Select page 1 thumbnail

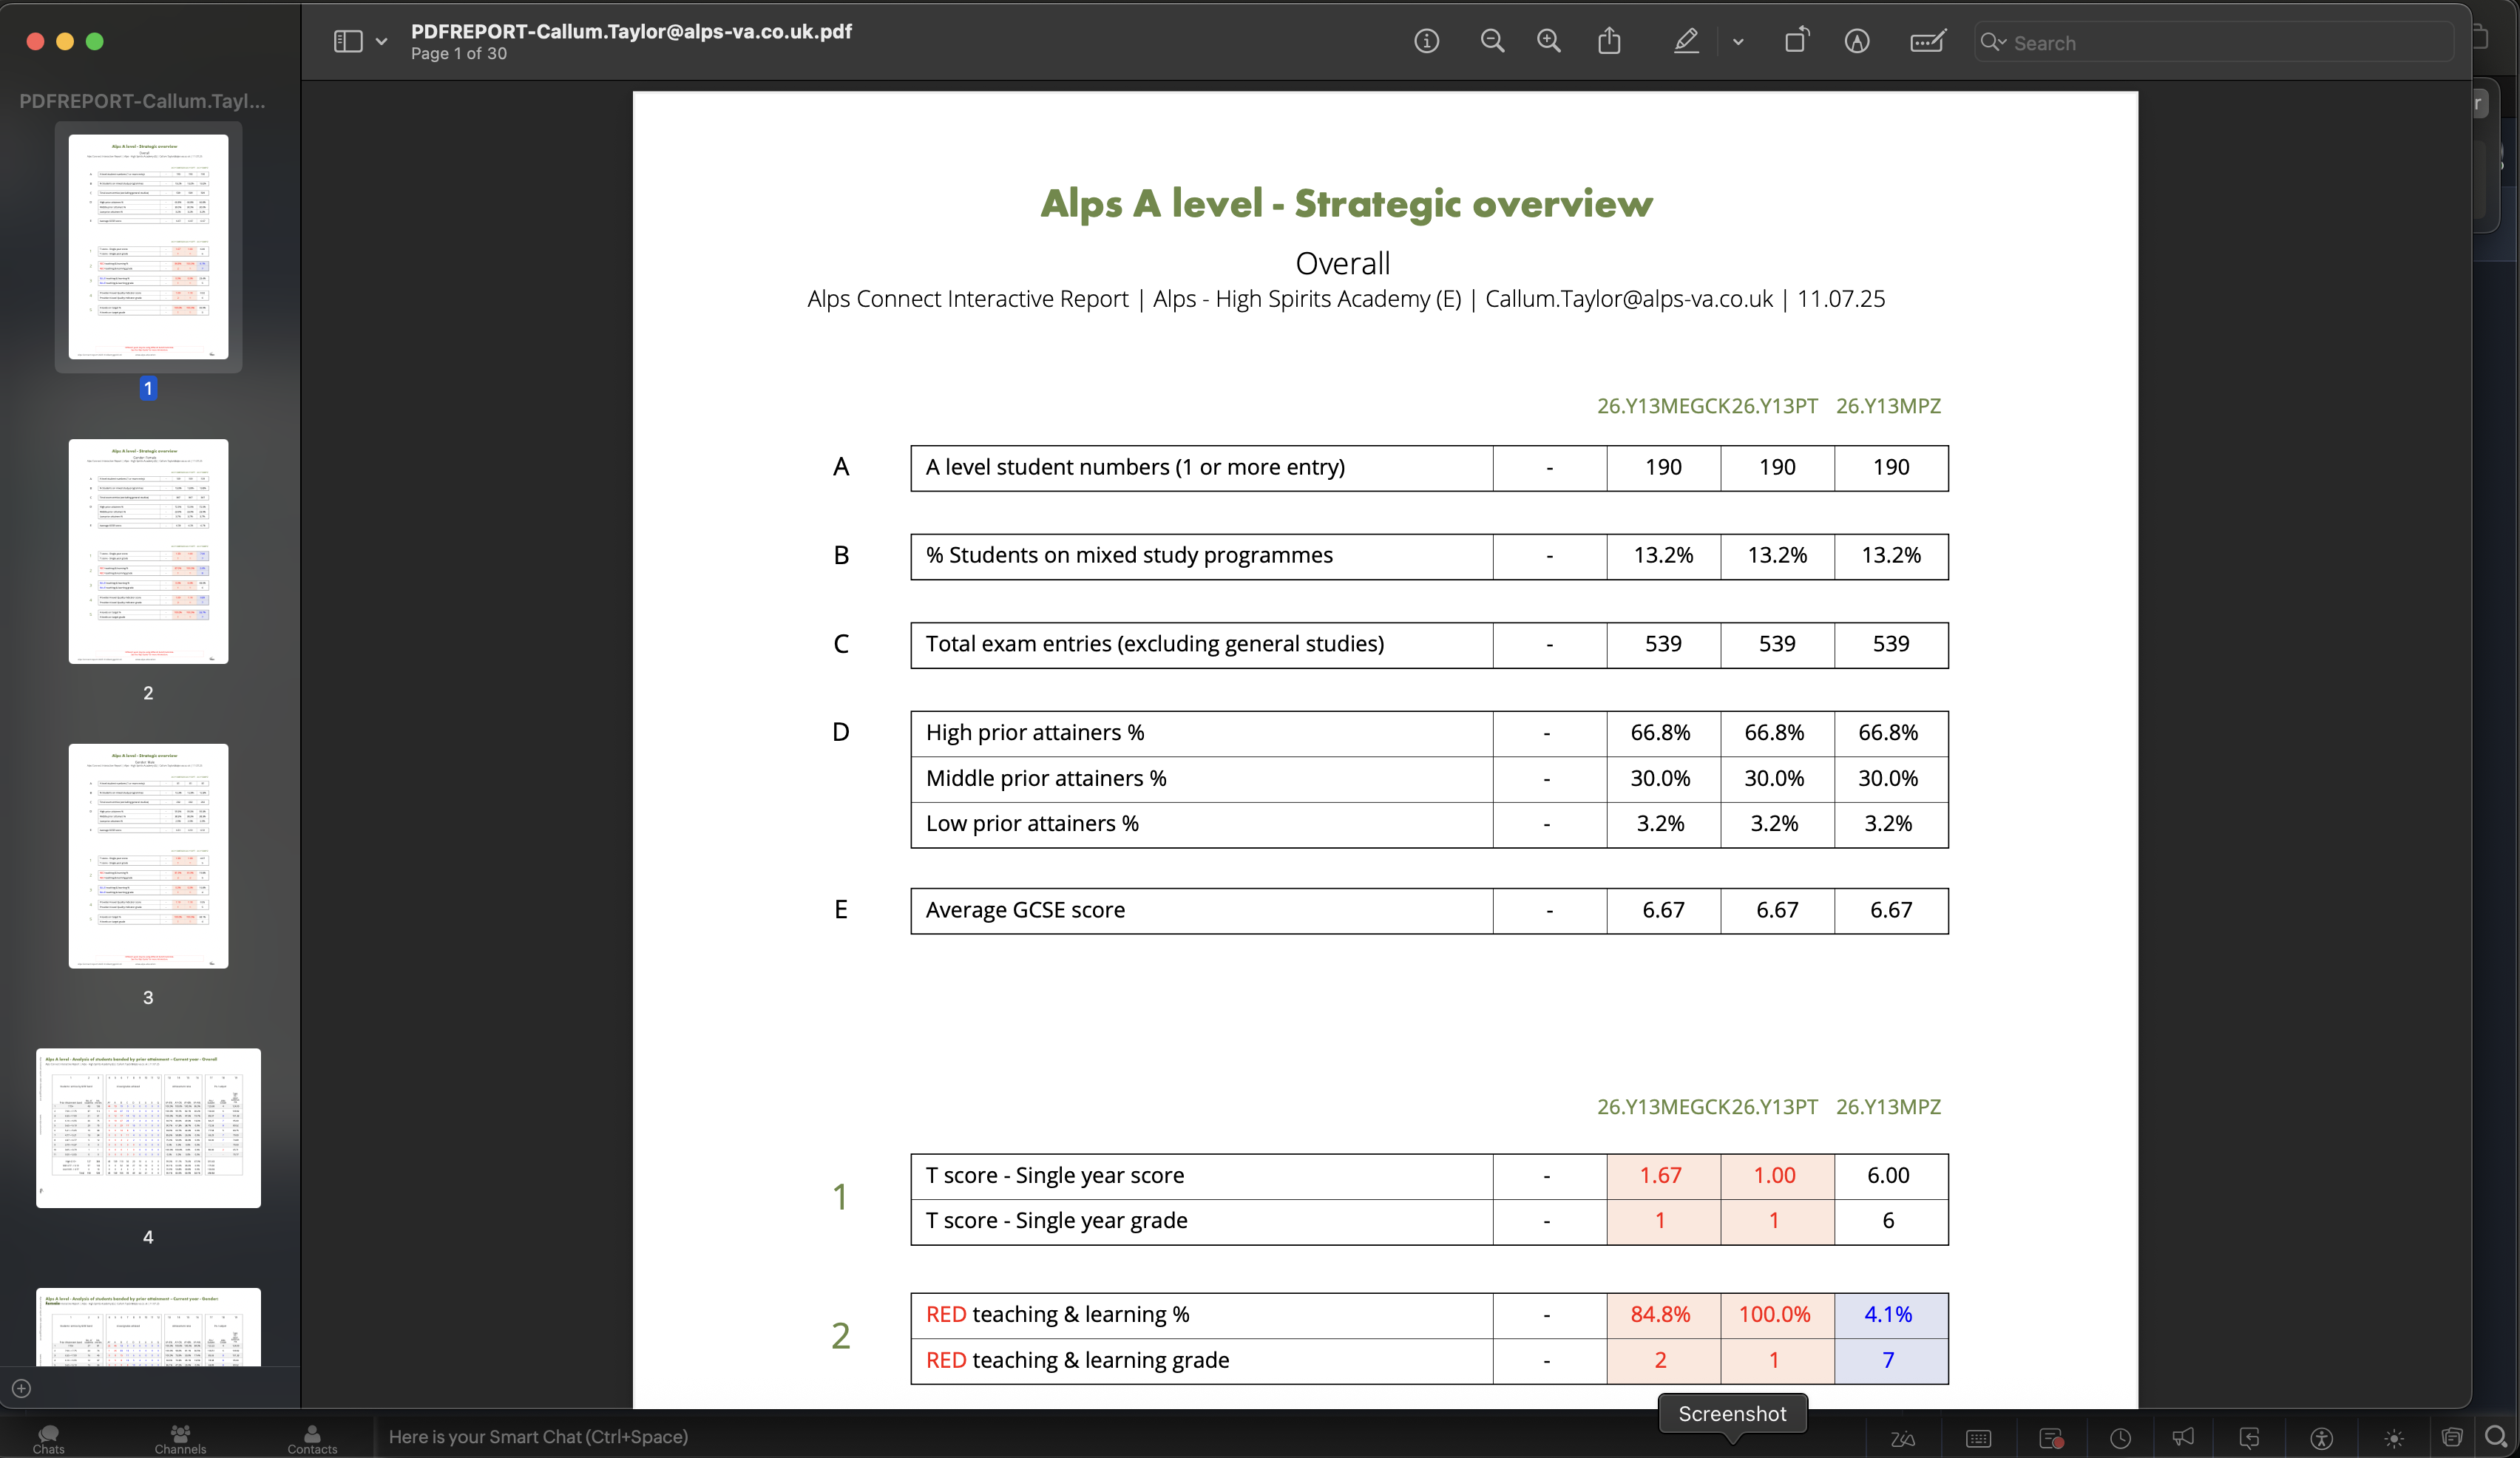click(x=148, y=246)
